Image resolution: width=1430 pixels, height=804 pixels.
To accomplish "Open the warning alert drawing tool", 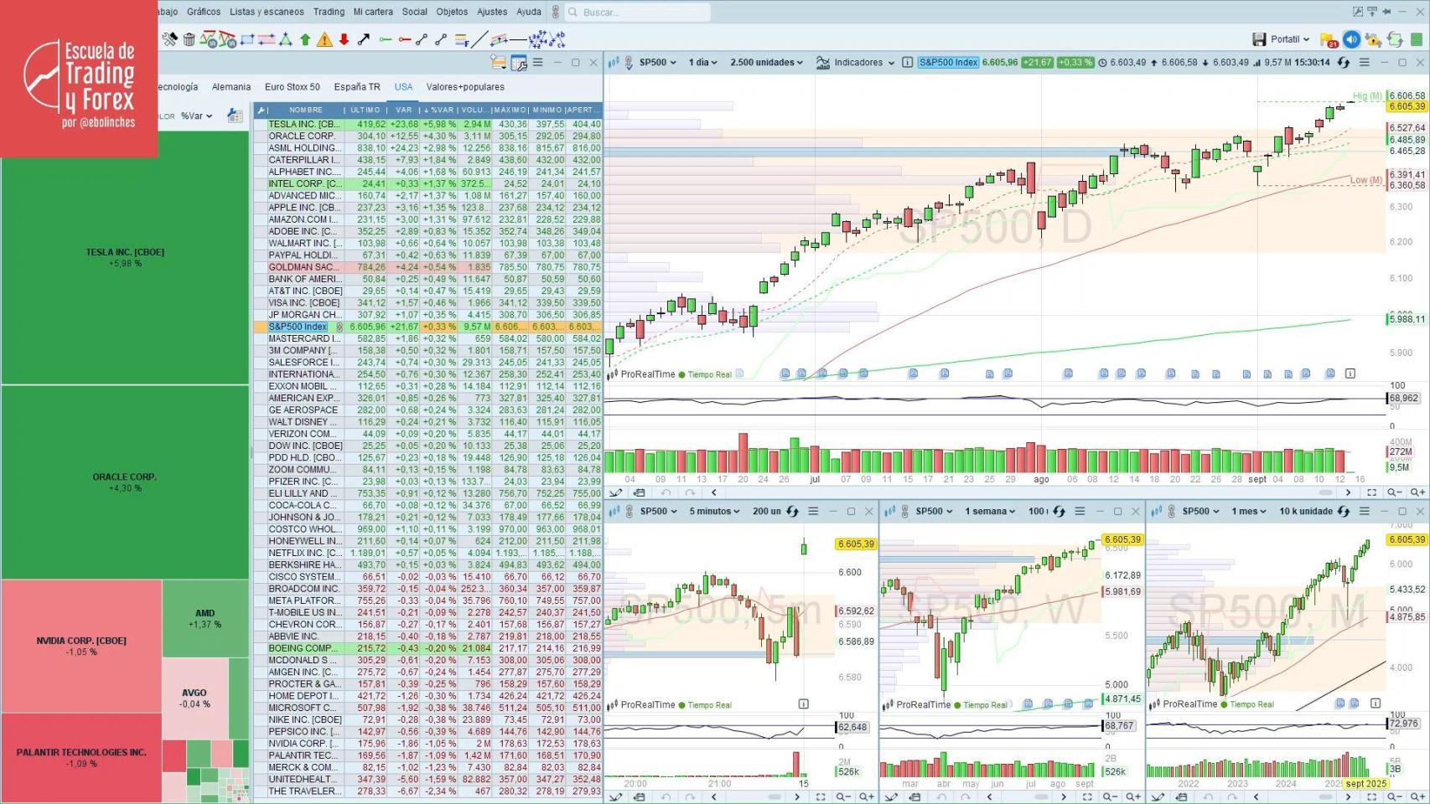I will click(325, 39).
